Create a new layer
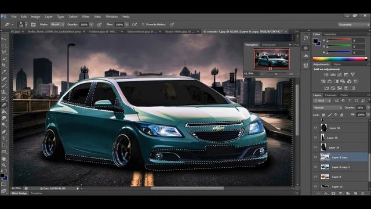 coord(355,193)
